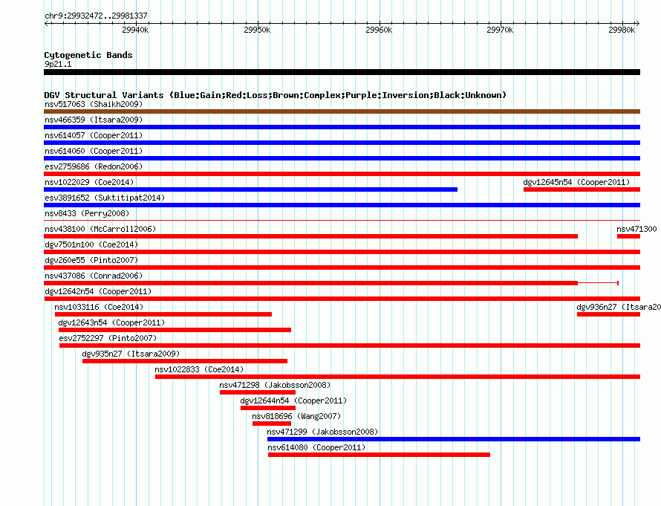Click the 29980k ruler tick label

coord(622,30)
